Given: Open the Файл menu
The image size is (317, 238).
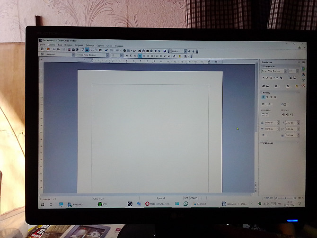Looking at the screenshot, I should [42, 45].
